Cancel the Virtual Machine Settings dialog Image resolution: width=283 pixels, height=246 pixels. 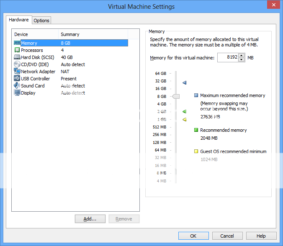[227, 236]
